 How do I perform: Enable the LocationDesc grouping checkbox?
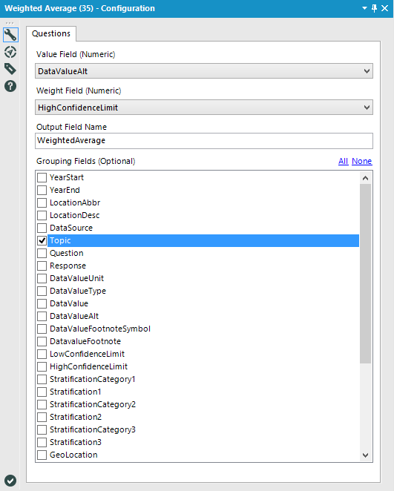42,215
